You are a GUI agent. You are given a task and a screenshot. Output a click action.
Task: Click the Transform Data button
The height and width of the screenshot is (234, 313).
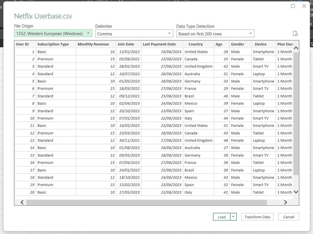coord(257,217)
